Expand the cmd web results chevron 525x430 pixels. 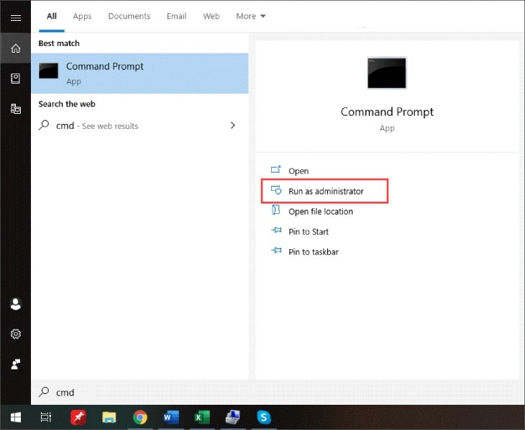(x=233, y=125)
